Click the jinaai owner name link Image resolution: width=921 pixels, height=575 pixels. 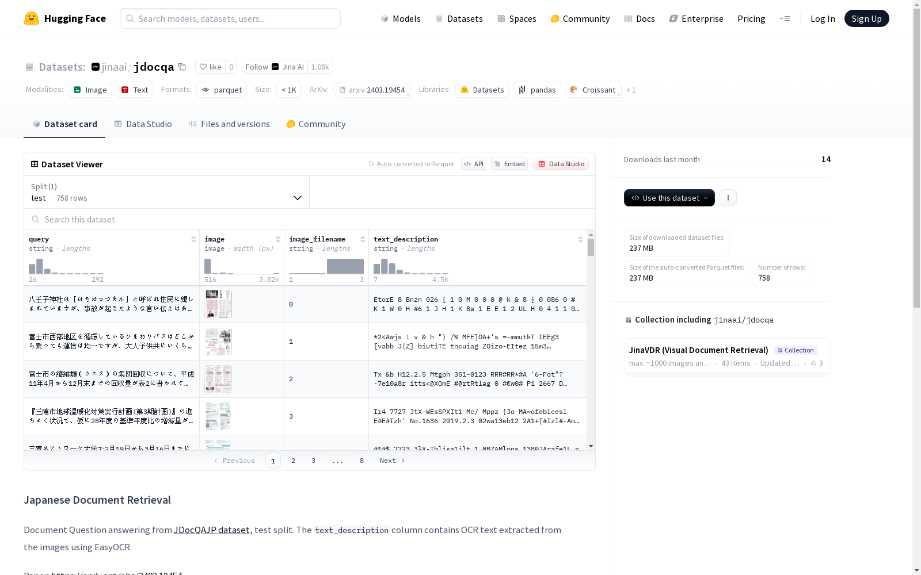(114, 67)
